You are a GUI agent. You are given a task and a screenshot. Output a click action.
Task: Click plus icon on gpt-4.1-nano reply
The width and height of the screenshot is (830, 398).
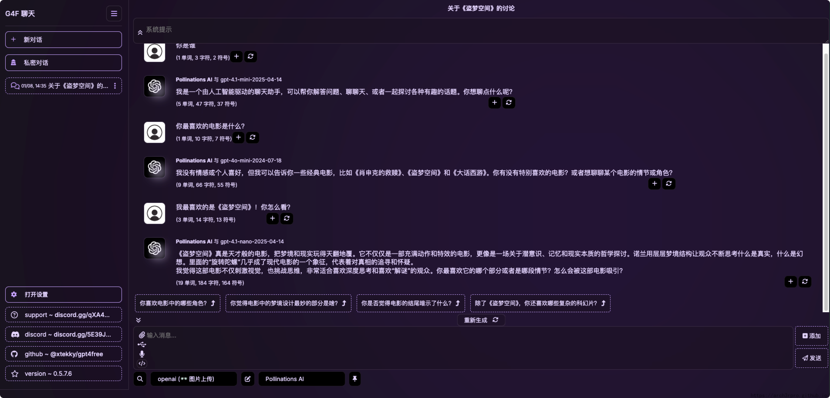pyautogui.click(x=791, y=282)
